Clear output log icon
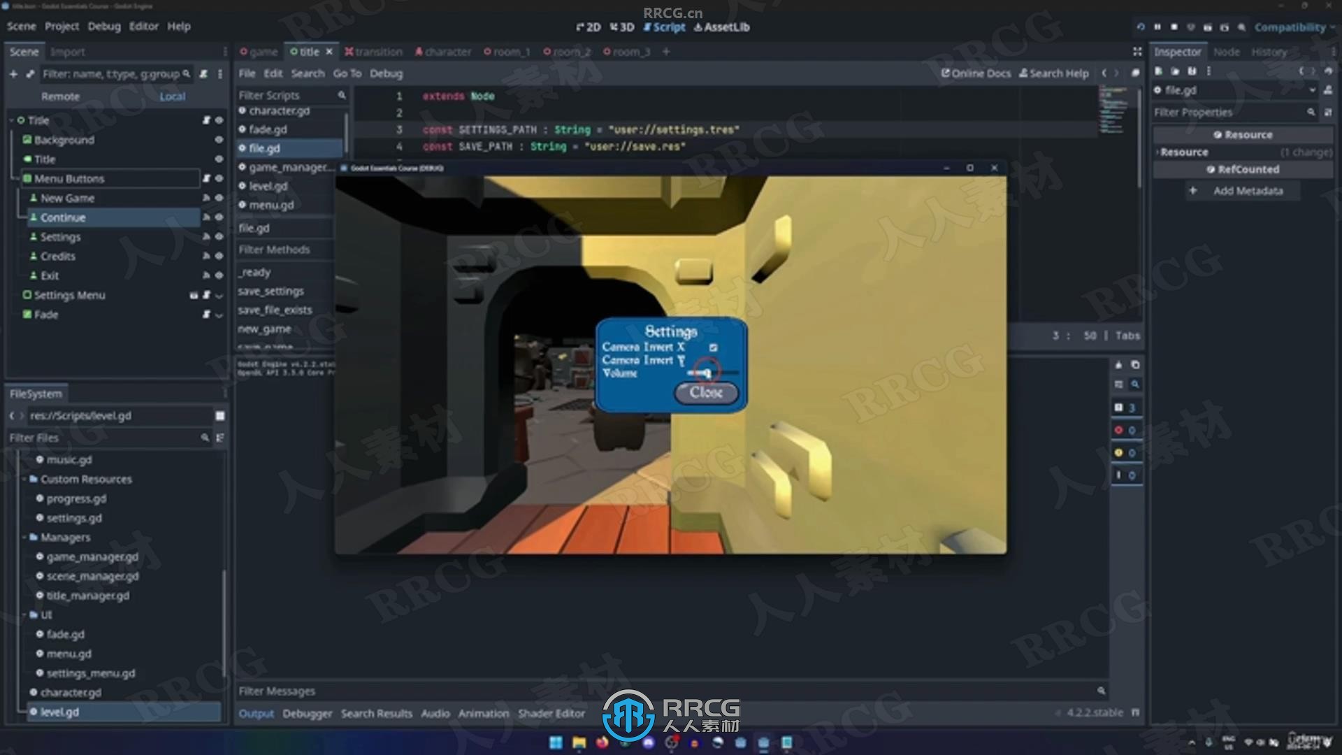 (x=1118, y=365)
